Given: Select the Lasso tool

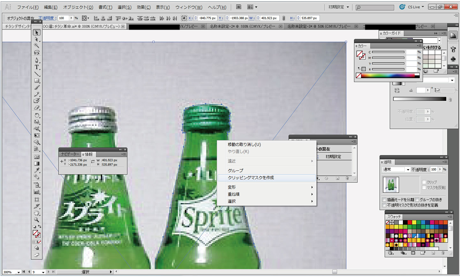Looking at the screenshot, I should (x=37, y=52).
